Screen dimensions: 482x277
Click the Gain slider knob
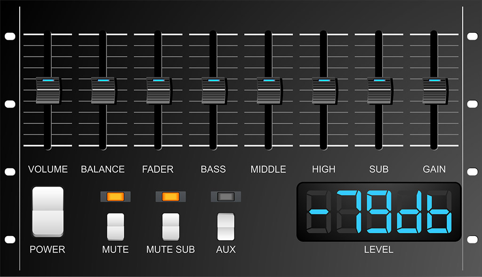coord(434,90)
